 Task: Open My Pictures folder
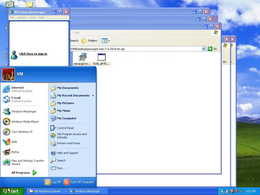[72, 103]
